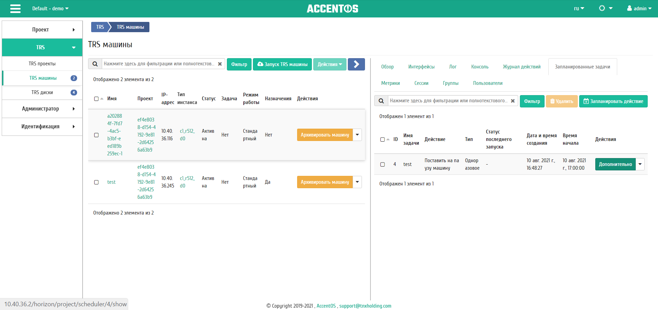Archive machine a202884f via Архивировать машину
This screenshot has width=658, height=310.
[325, 135]
